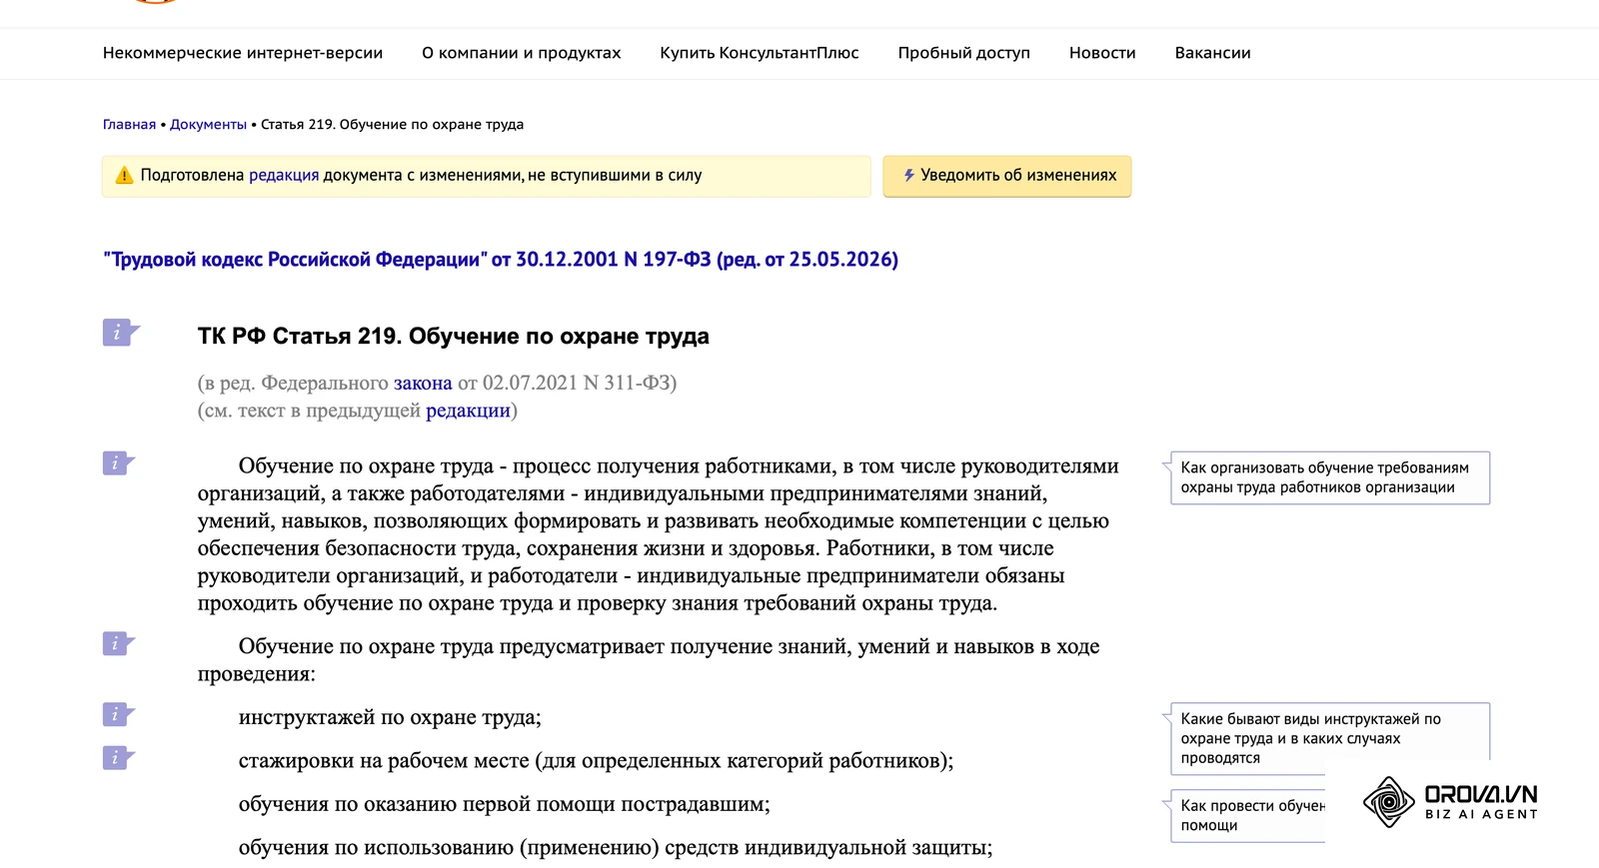Open 'Новости' navigation item

(1102, 53)
